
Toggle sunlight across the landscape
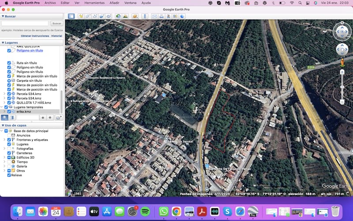pyautogui.click(x=125, y=16)
